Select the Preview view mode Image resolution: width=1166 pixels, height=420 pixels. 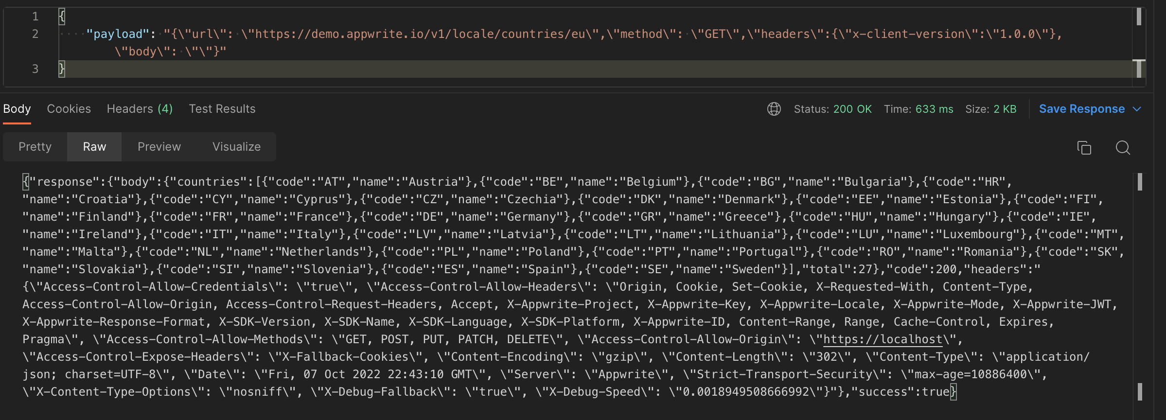[159, 147]
